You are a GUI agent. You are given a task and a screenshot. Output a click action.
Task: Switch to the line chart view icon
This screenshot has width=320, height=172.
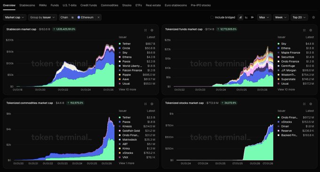pyautogui.click(x=246, y=17)
